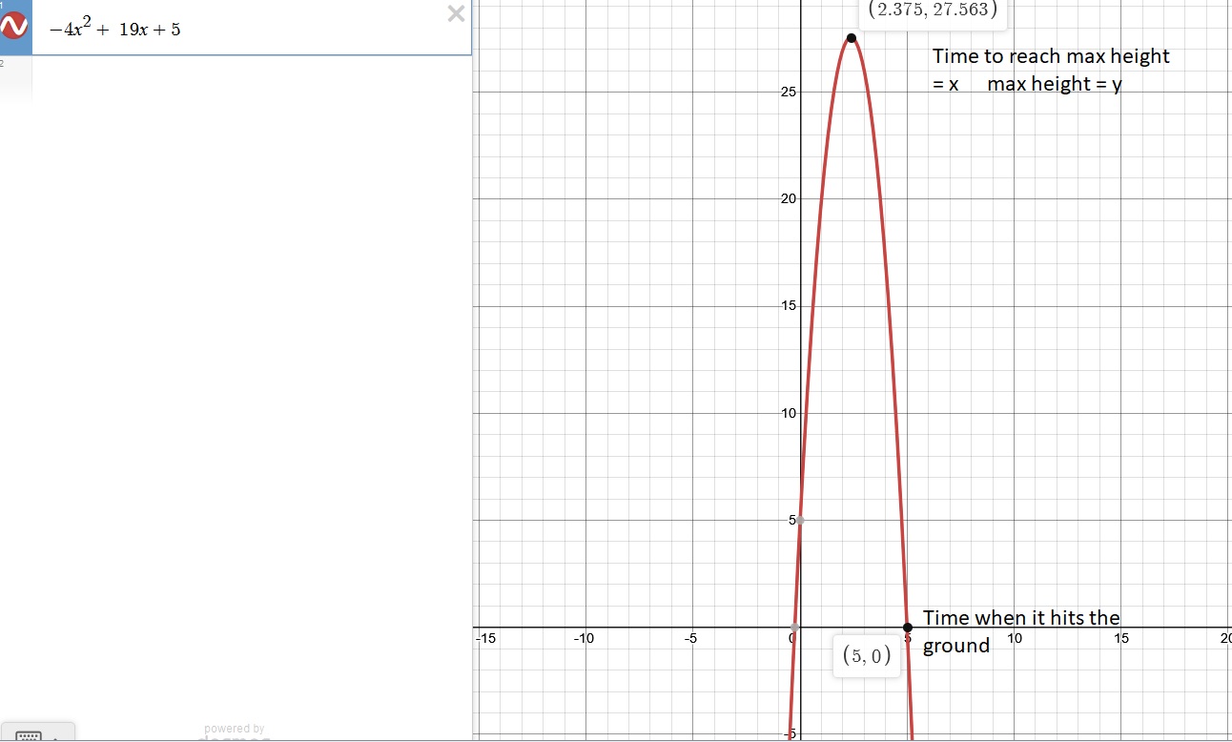The height and width of the screenshot is (742, 1232).
Task: Toggle visibility of the red parabola expression
Action: coord(15,28)
